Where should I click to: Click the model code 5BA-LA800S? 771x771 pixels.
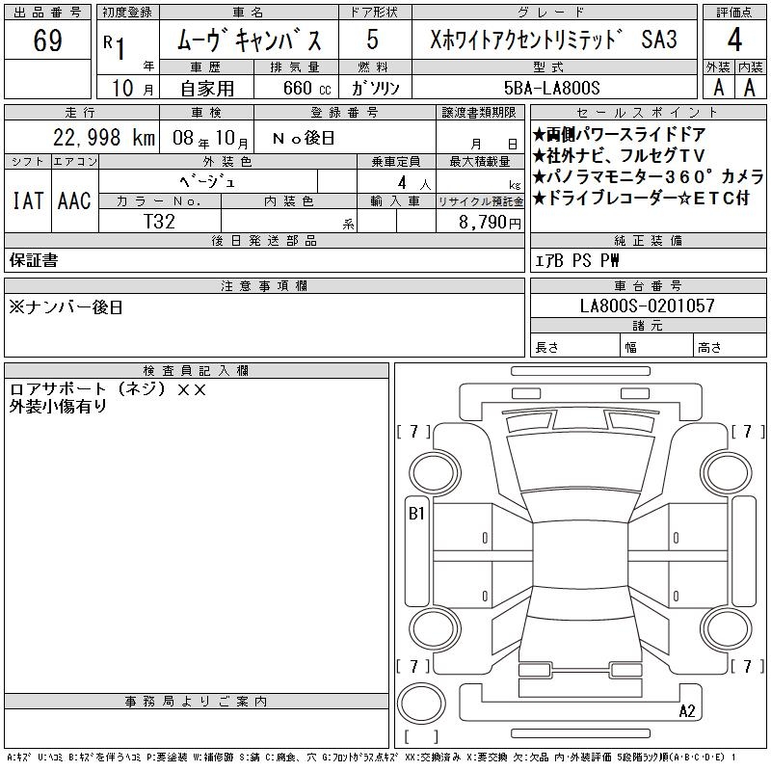(551, 88)
